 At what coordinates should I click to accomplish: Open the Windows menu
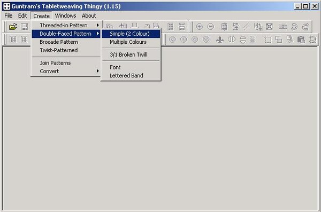[x=65, y=15]
